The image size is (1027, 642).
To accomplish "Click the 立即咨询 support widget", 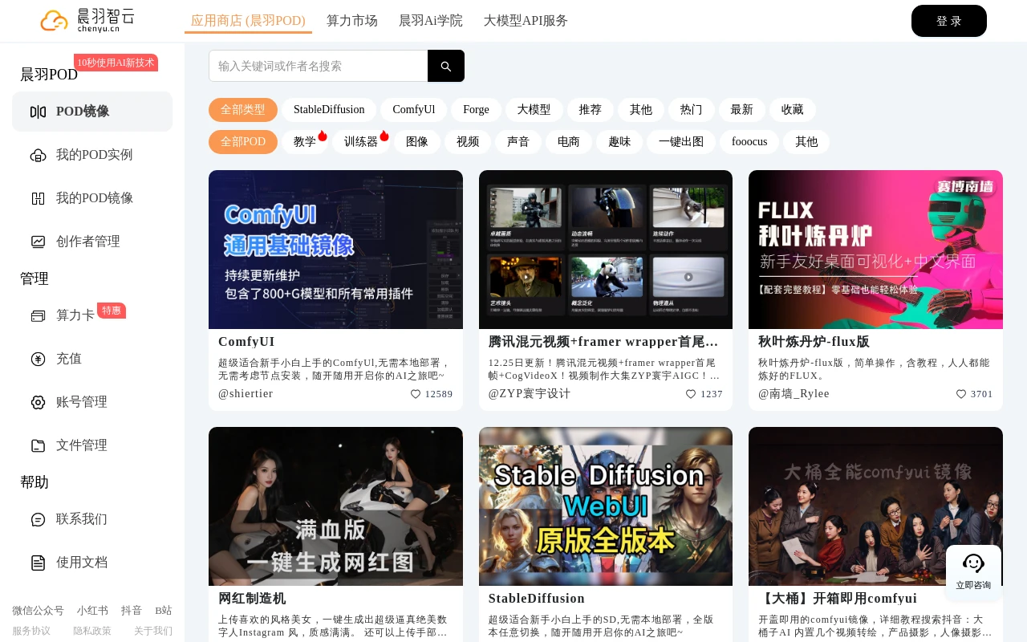I will pyautogui.click(x=973, y=572).
